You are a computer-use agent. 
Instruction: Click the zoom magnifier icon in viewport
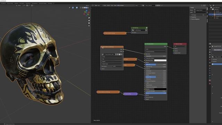(x=89, y=18)
